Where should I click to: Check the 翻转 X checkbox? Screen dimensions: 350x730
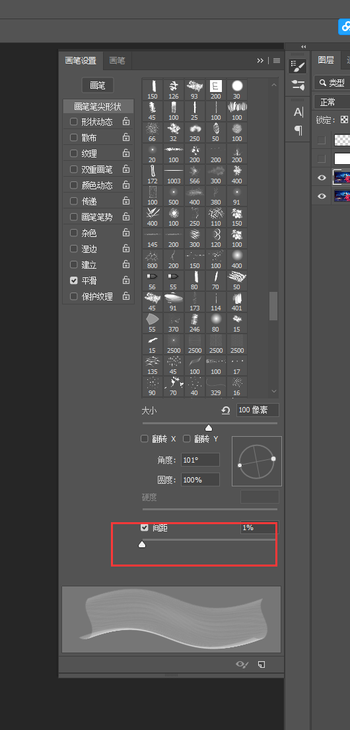pos(145,439)
